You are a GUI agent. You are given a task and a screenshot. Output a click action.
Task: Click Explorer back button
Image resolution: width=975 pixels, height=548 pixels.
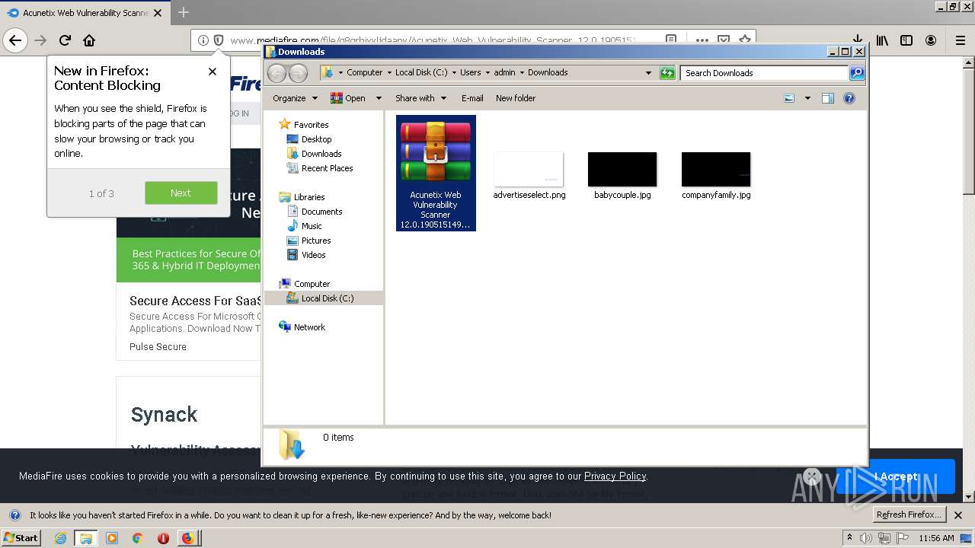pyautogui.click(x=277, y=73)
